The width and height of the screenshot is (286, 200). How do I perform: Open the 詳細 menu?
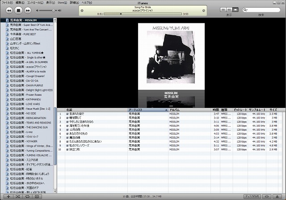click(75, 3)
